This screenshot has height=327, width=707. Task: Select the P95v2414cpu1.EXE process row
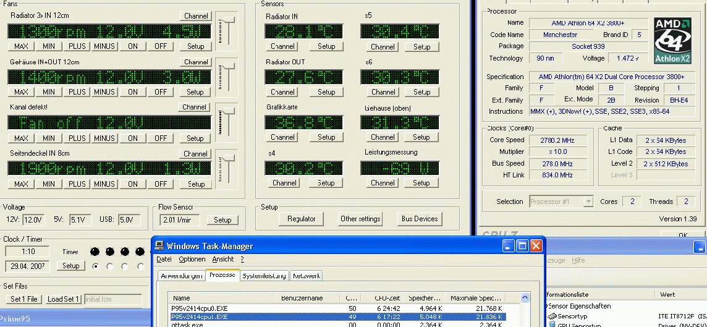tap(337, 316)
